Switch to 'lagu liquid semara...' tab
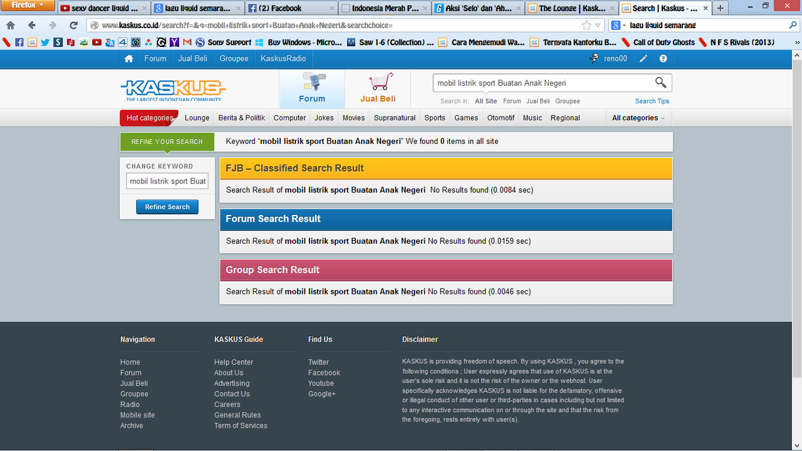Image resolution: width=802 pixels, height=451 pixels. [197, 9]
